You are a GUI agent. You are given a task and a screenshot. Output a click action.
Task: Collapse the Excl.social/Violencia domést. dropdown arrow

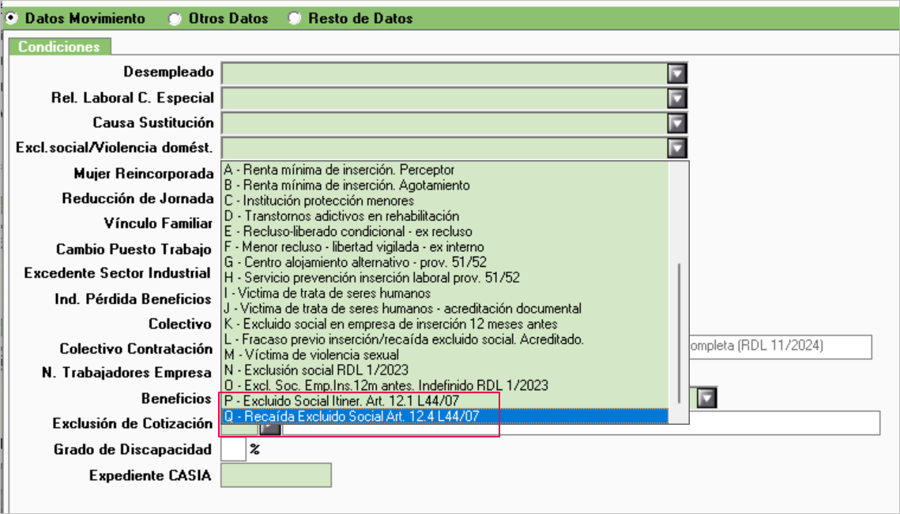tap(677, 148)
